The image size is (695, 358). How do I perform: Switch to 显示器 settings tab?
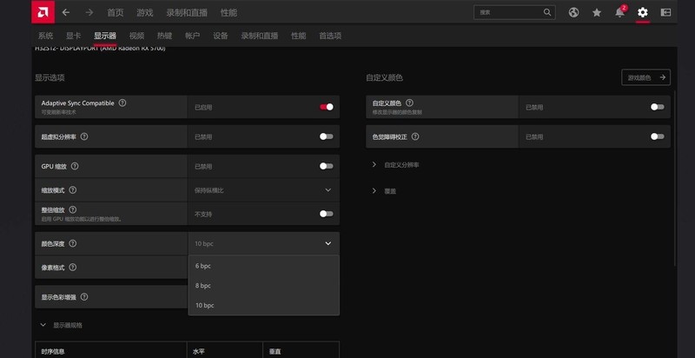click(105, 36)
